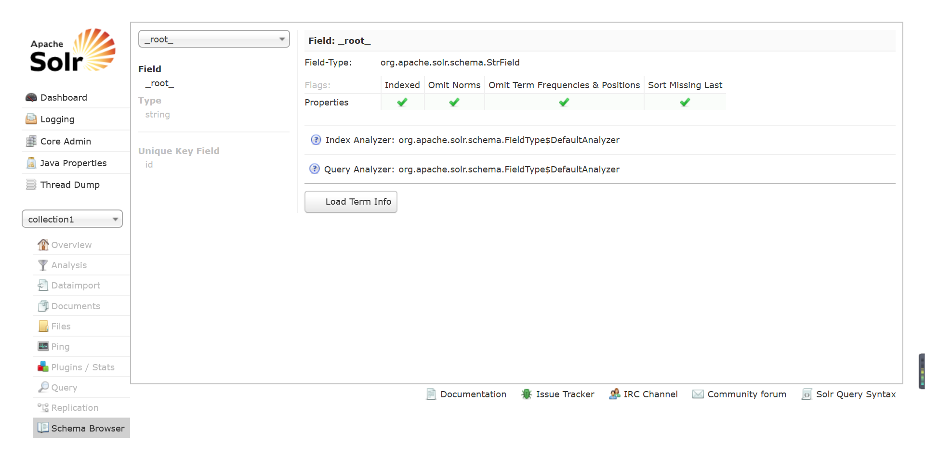Click the Solr Query Syntax icon
The width and height of the screenshot is (925, 458).
tap(807, 394)
